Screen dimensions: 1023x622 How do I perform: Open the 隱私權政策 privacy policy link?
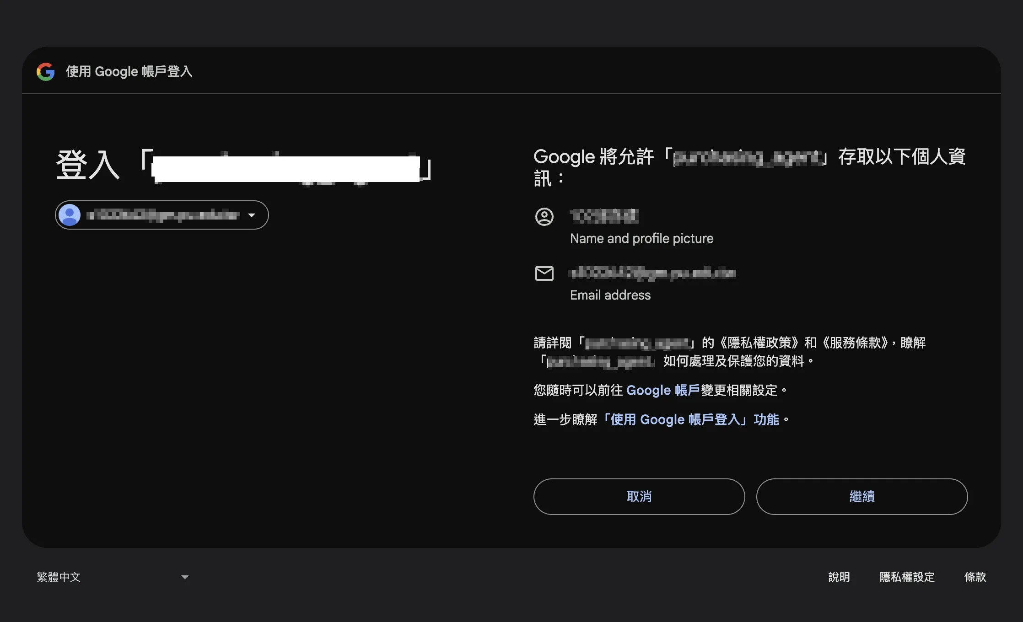[x=759, y=343]
